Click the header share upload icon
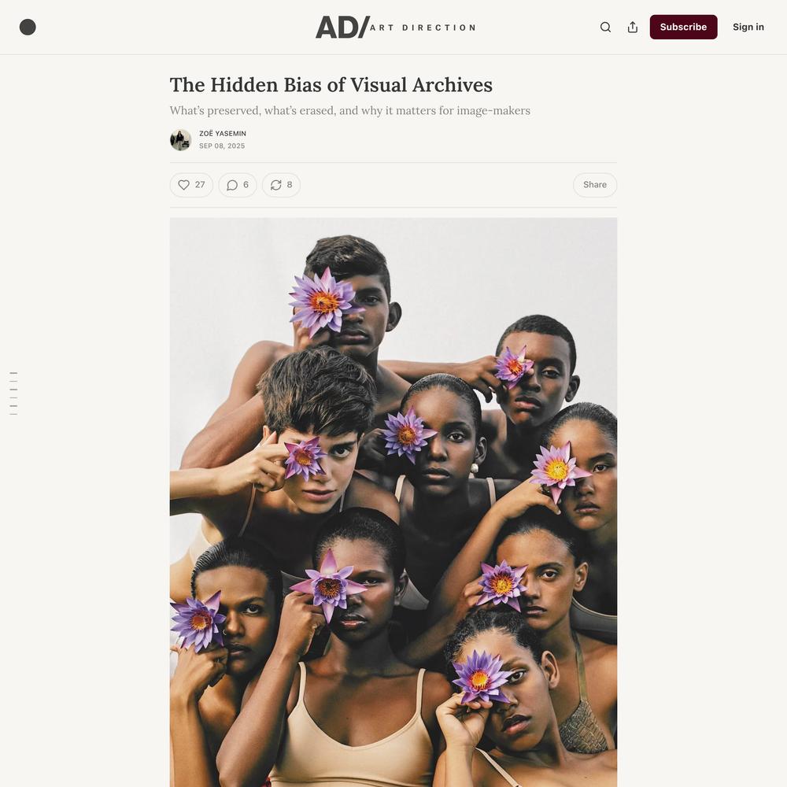 click(633, 27)
